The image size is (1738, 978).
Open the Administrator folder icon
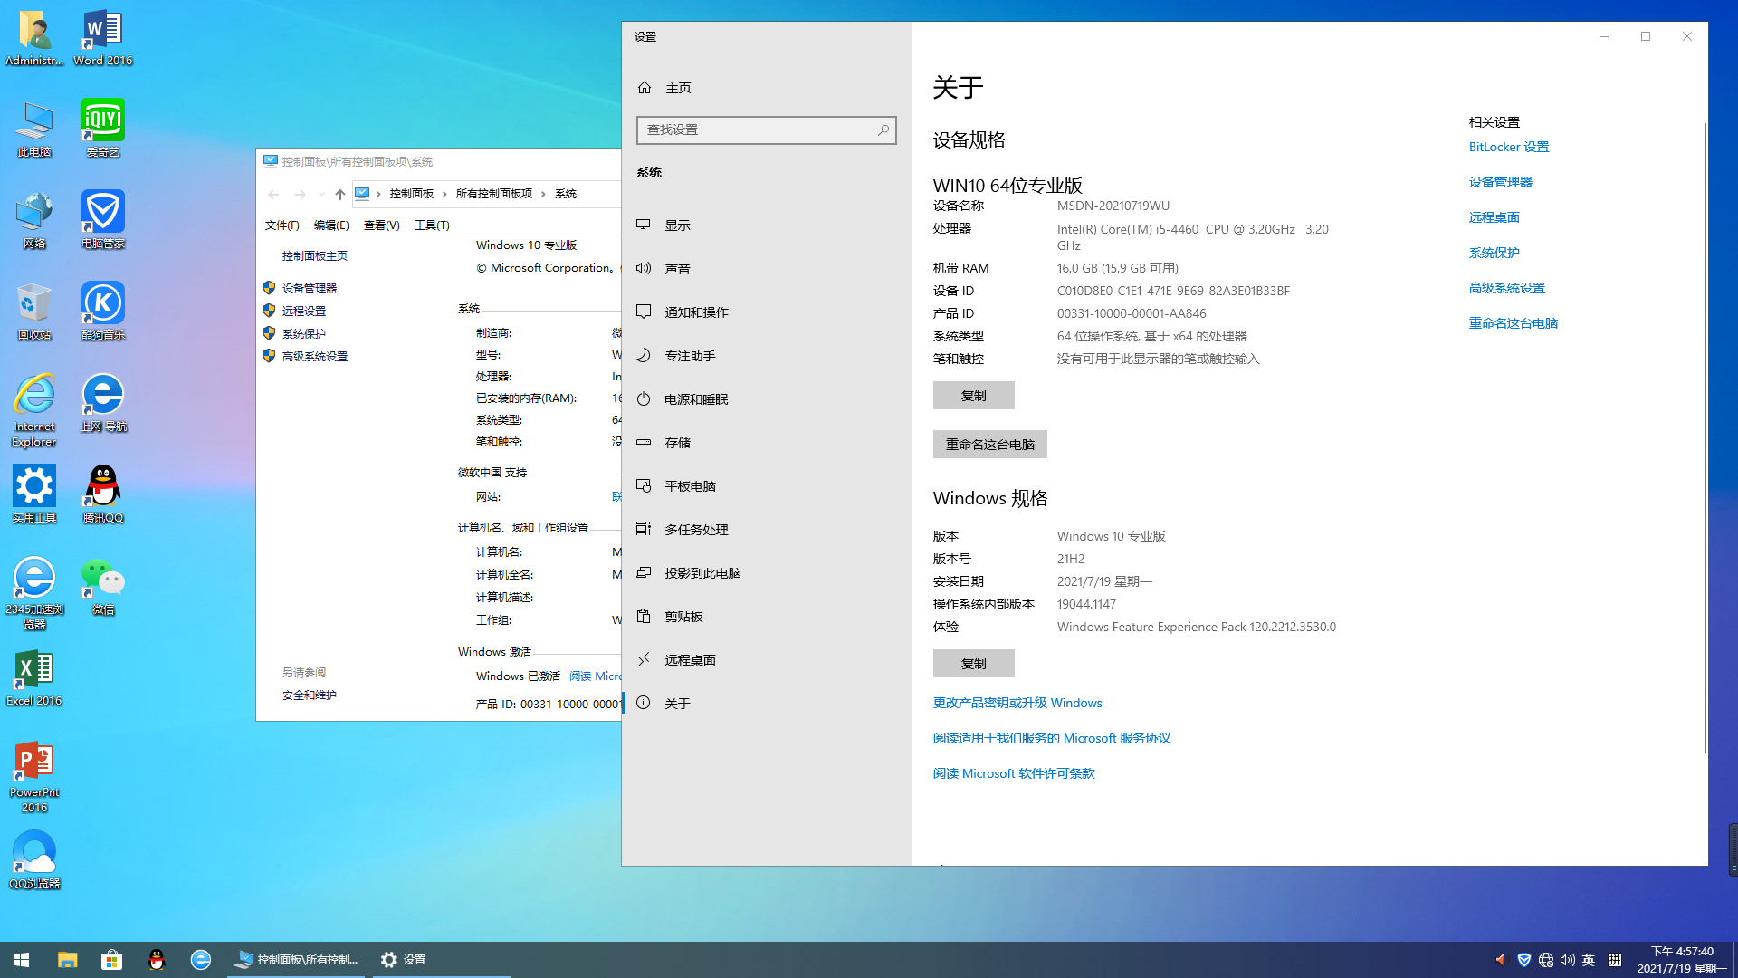coord(34,38)
